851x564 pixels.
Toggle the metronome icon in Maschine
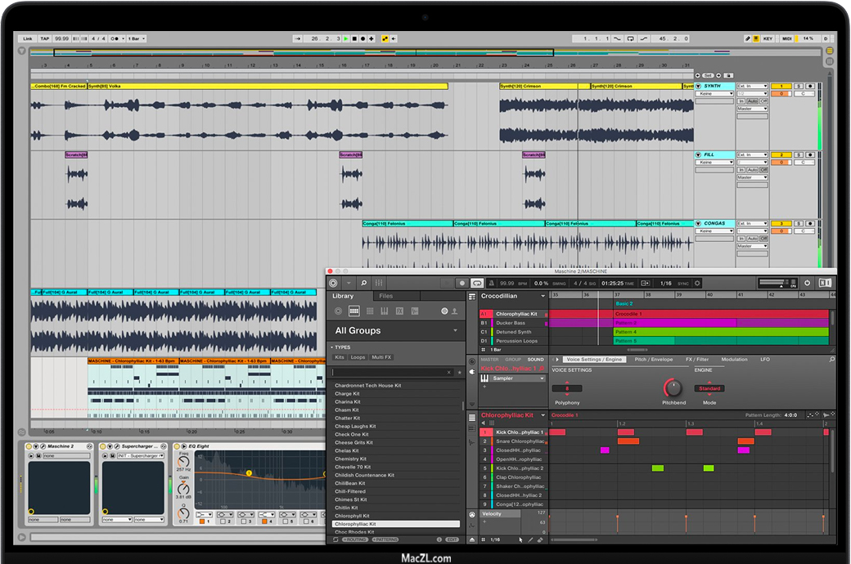pyautogui.click(x=491, y=283)
